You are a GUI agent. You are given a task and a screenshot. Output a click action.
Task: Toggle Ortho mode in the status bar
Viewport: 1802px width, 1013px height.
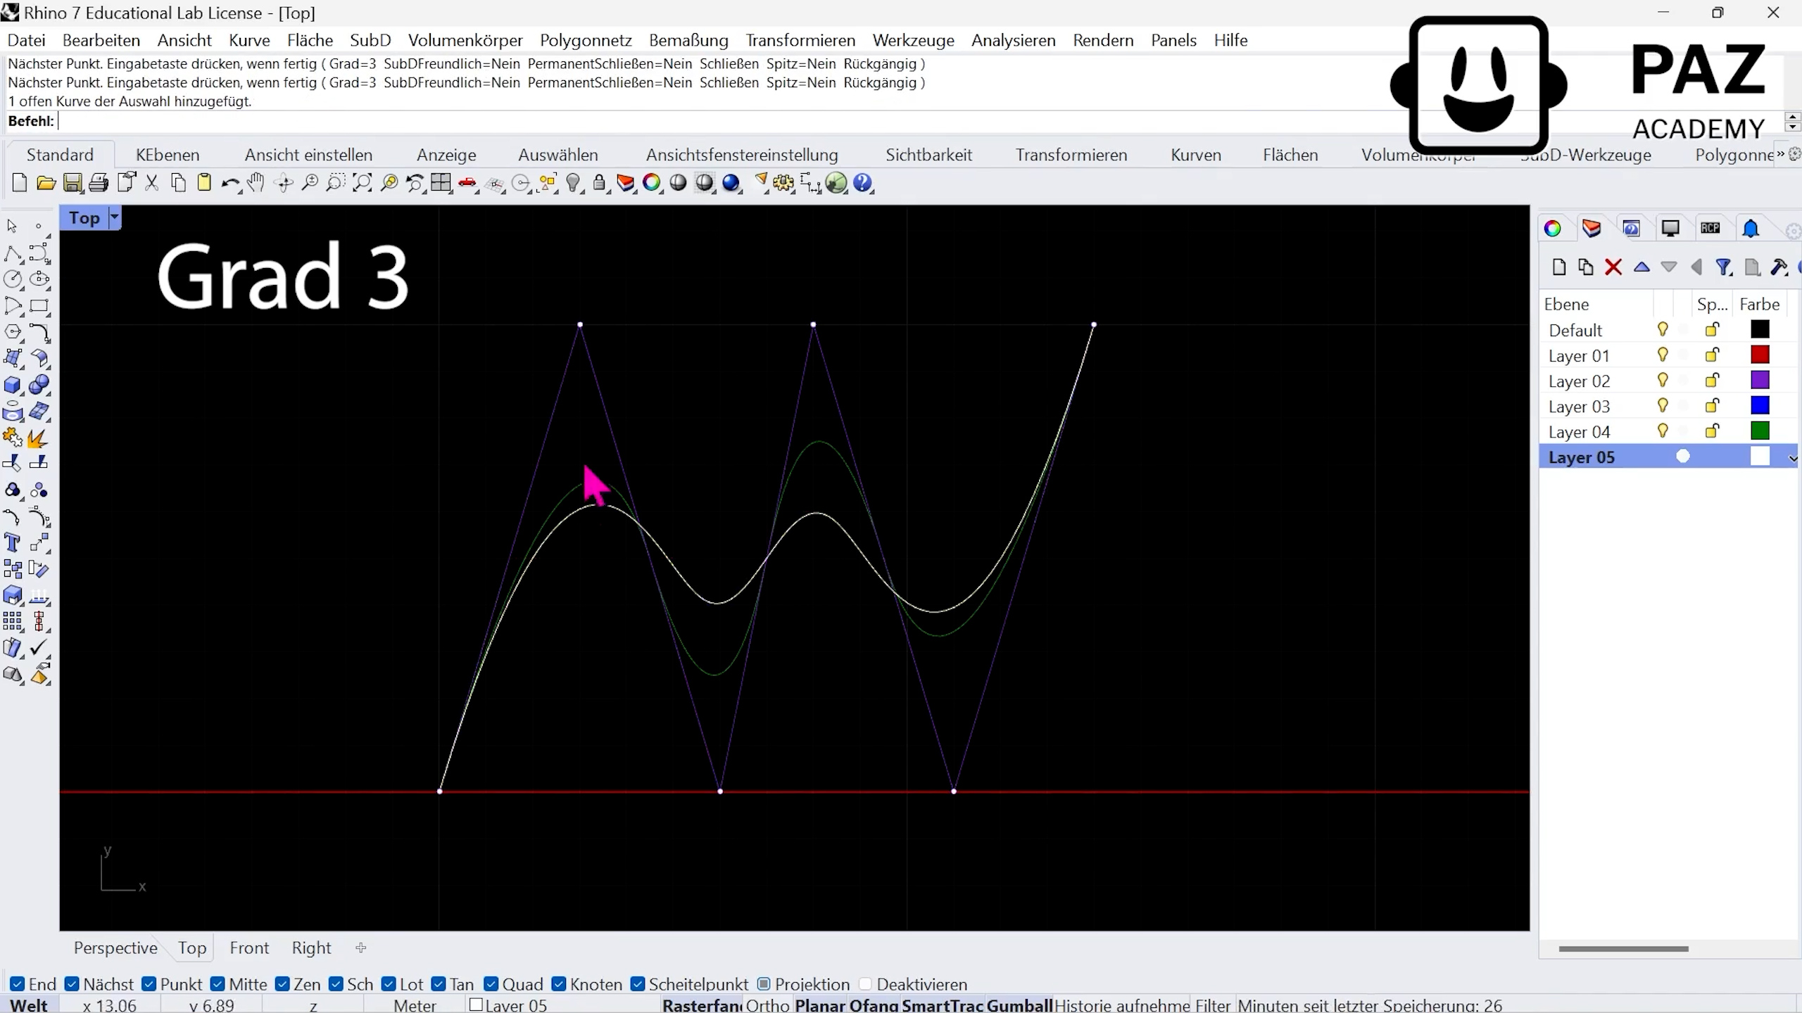pos(768,1005)
